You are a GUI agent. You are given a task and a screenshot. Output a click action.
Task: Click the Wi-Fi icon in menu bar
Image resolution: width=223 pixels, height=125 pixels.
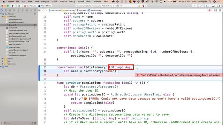click(x=156, y=1)
